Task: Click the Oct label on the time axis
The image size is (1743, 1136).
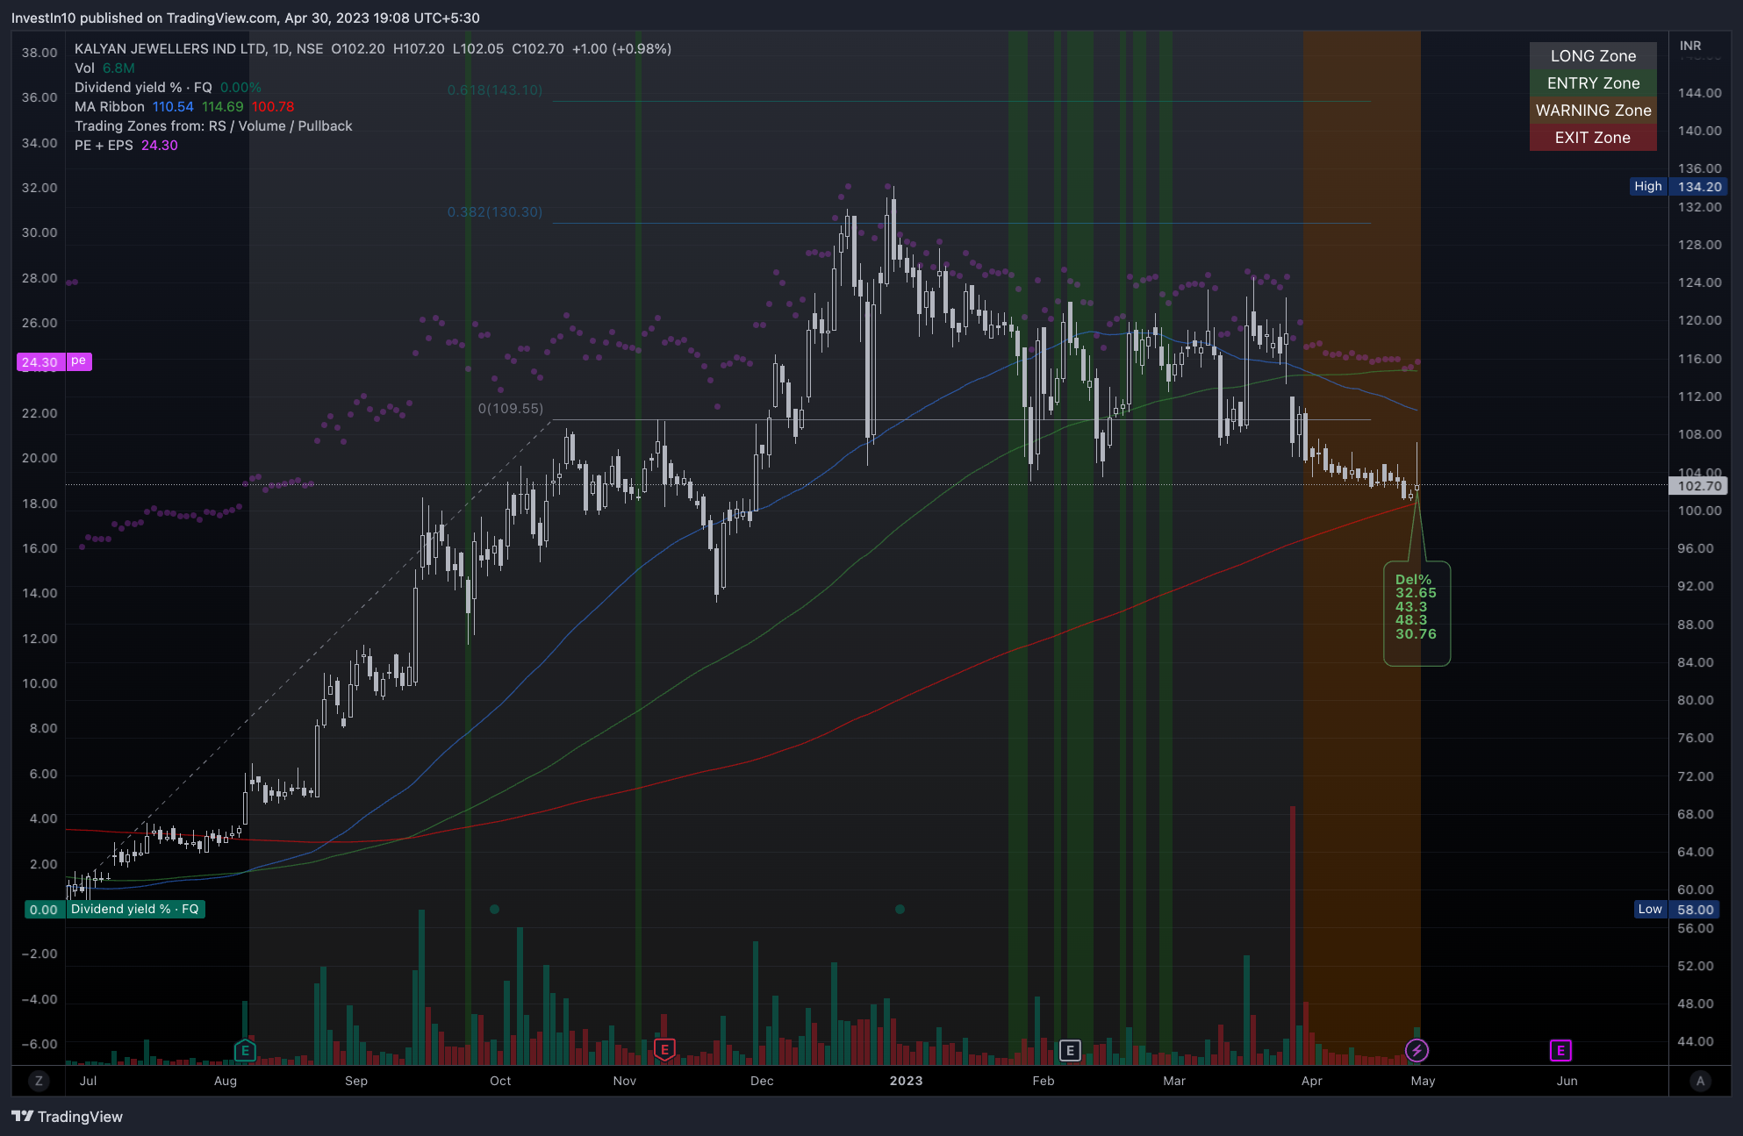Action: (x=500, y=1081)
